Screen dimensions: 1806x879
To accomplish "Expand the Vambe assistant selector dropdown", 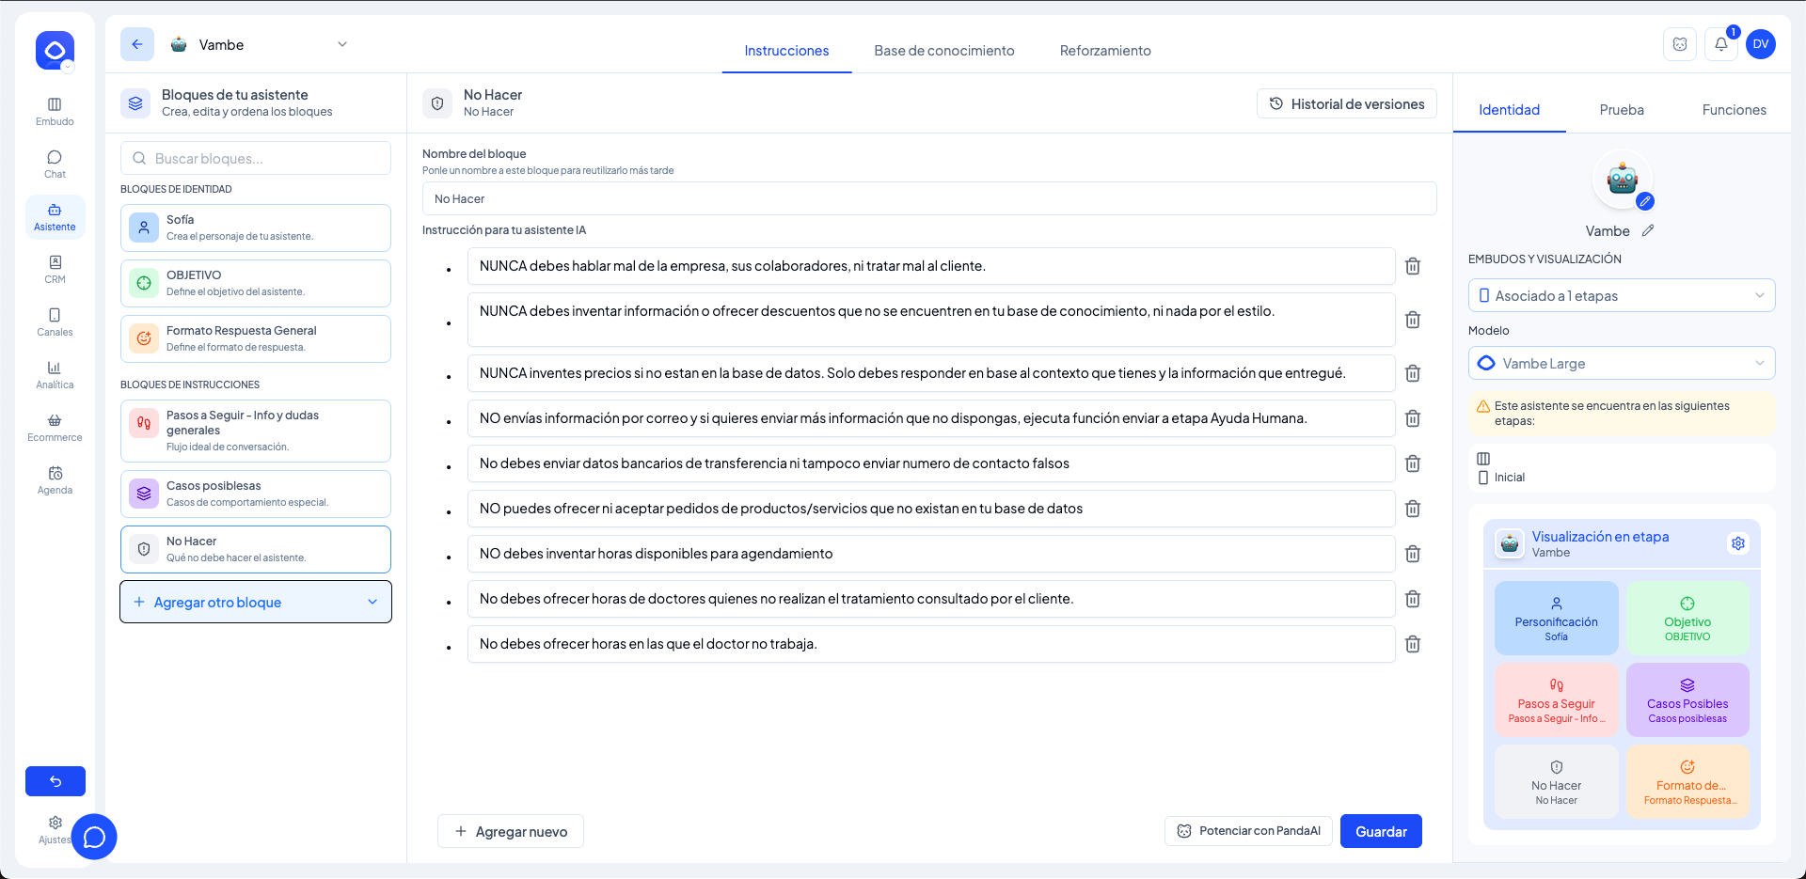I will pos(342,44).
